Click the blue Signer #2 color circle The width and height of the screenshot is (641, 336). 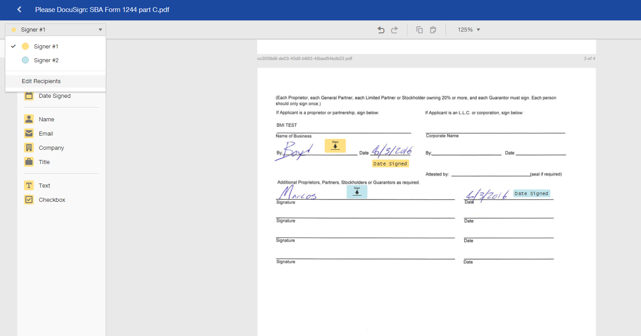tap(25, 60)
